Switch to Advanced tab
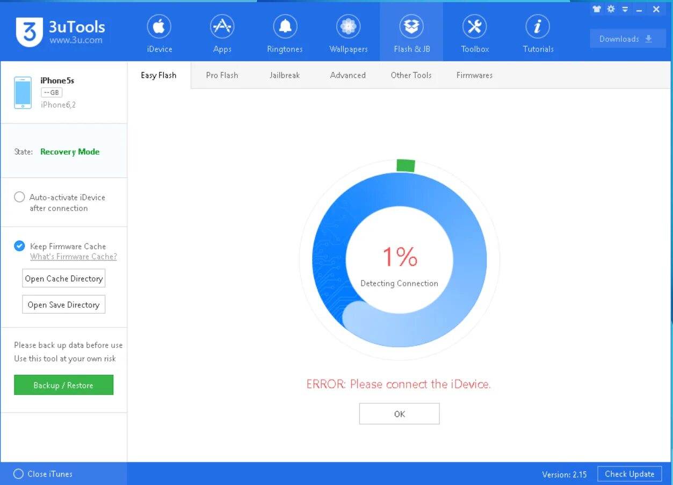 (x=348, y=75)
